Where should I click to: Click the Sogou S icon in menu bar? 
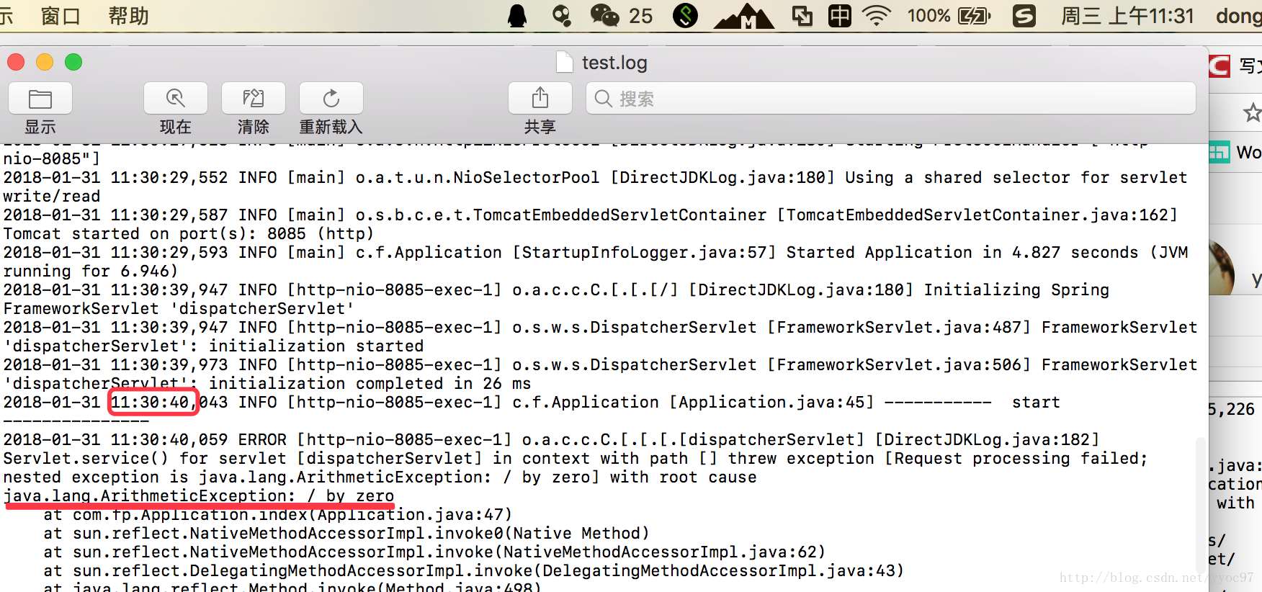pyautogui.click(x=1024, y=16)
